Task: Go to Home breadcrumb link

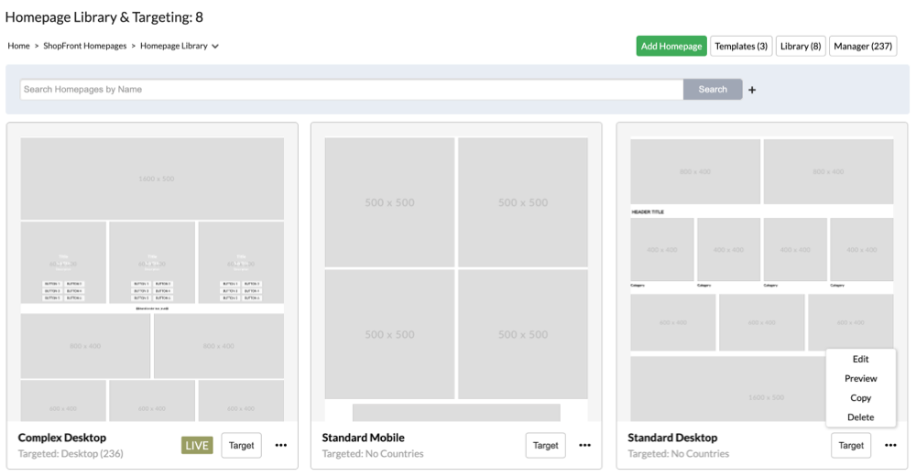Action: (18, 46)
